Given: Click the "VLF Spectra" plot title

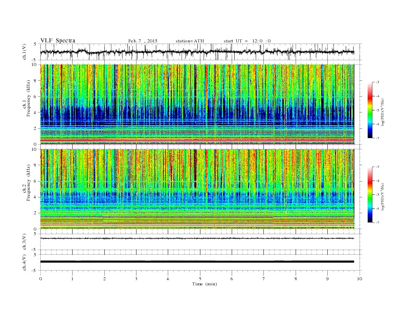Looking at the screenshot, I should click(x=58, y=40).
